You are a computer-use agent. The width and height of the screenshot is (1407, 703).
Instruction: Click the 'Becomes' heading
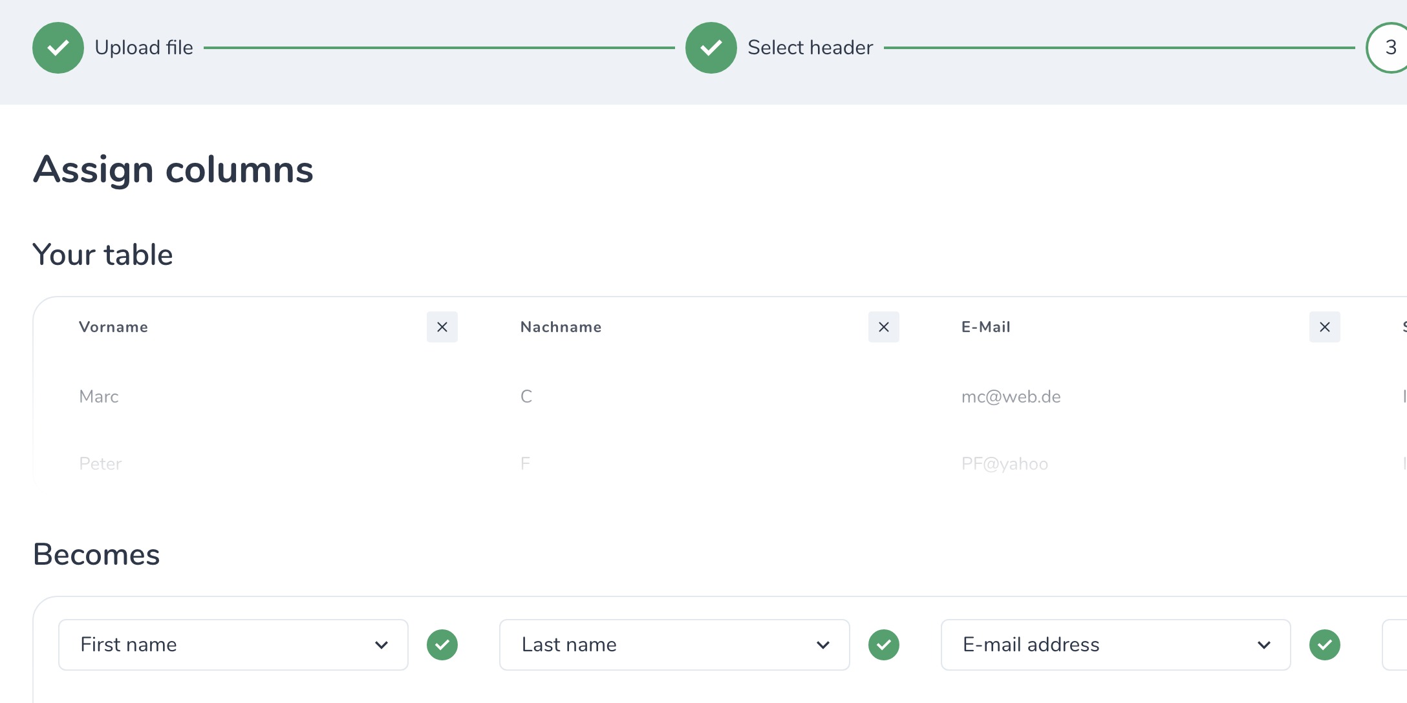(x=96, y=554)
